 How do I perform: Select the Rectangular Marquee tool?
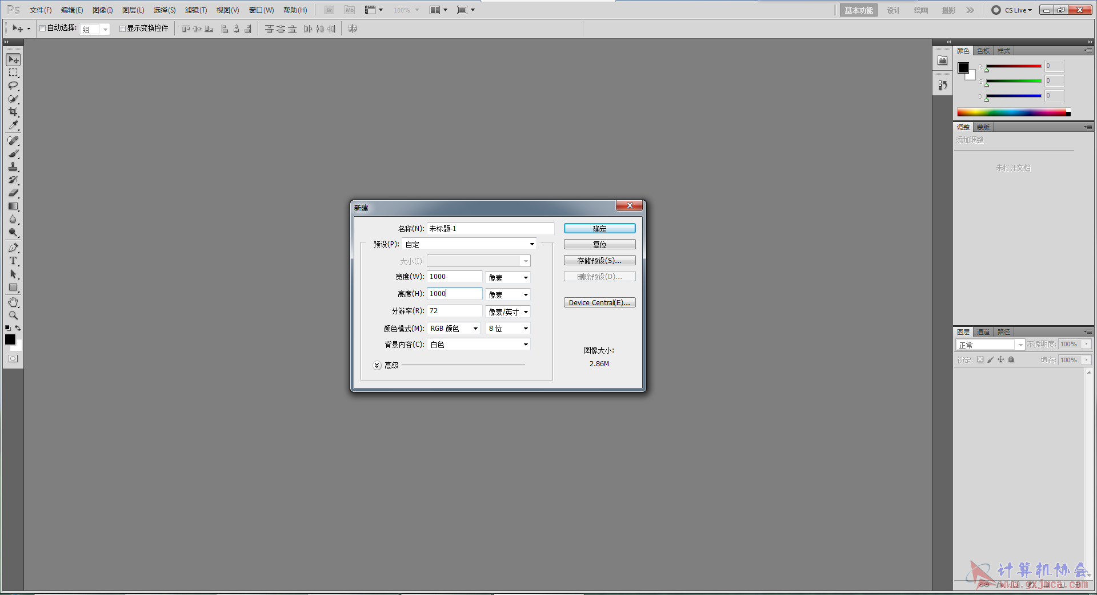point(13,72)
